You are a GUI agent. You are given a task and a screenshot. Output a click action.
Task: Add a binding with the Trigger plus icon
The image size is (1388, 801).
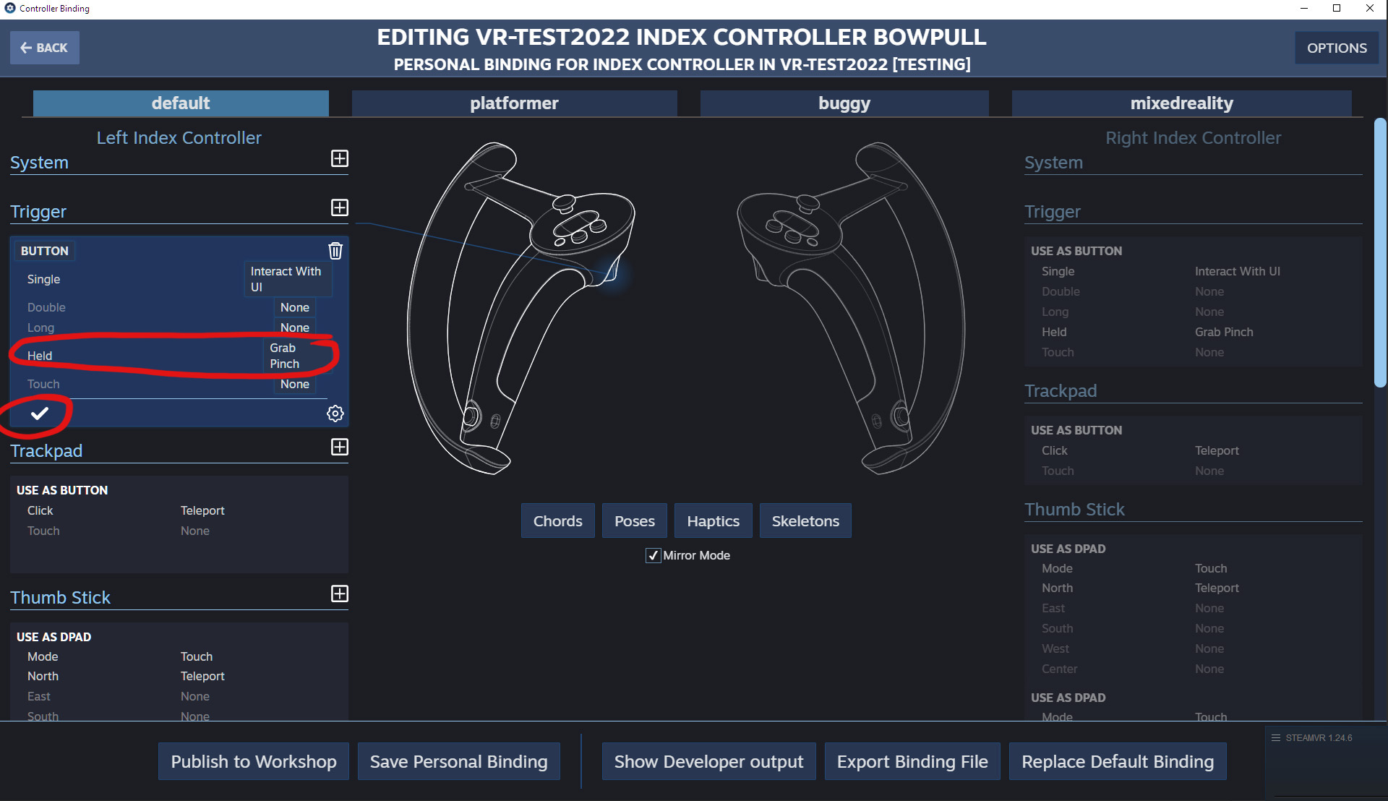pyautogui.click(x=339, y=207)
